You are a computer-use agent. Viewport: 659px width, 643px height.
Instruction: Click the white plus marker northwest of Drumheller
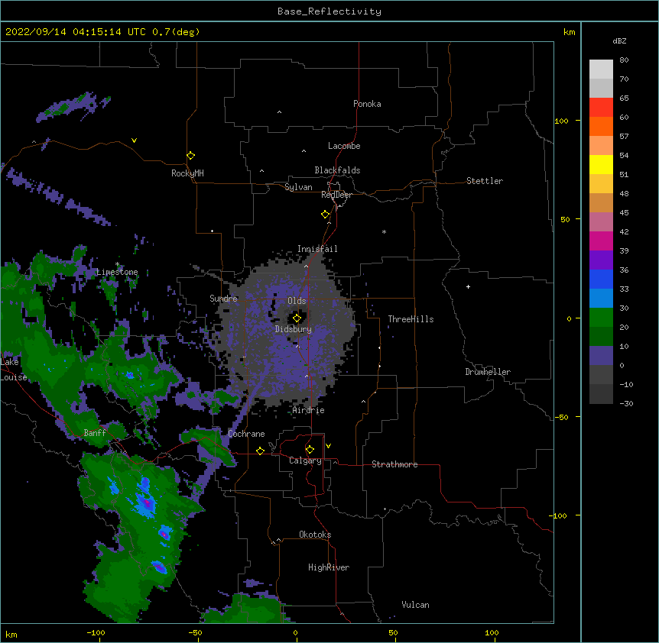coord(468,286)
